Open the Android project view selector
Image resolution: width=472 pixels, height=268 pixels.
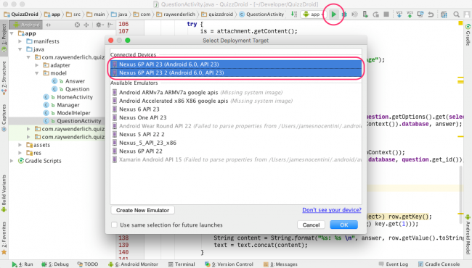(x=26, y=25)
